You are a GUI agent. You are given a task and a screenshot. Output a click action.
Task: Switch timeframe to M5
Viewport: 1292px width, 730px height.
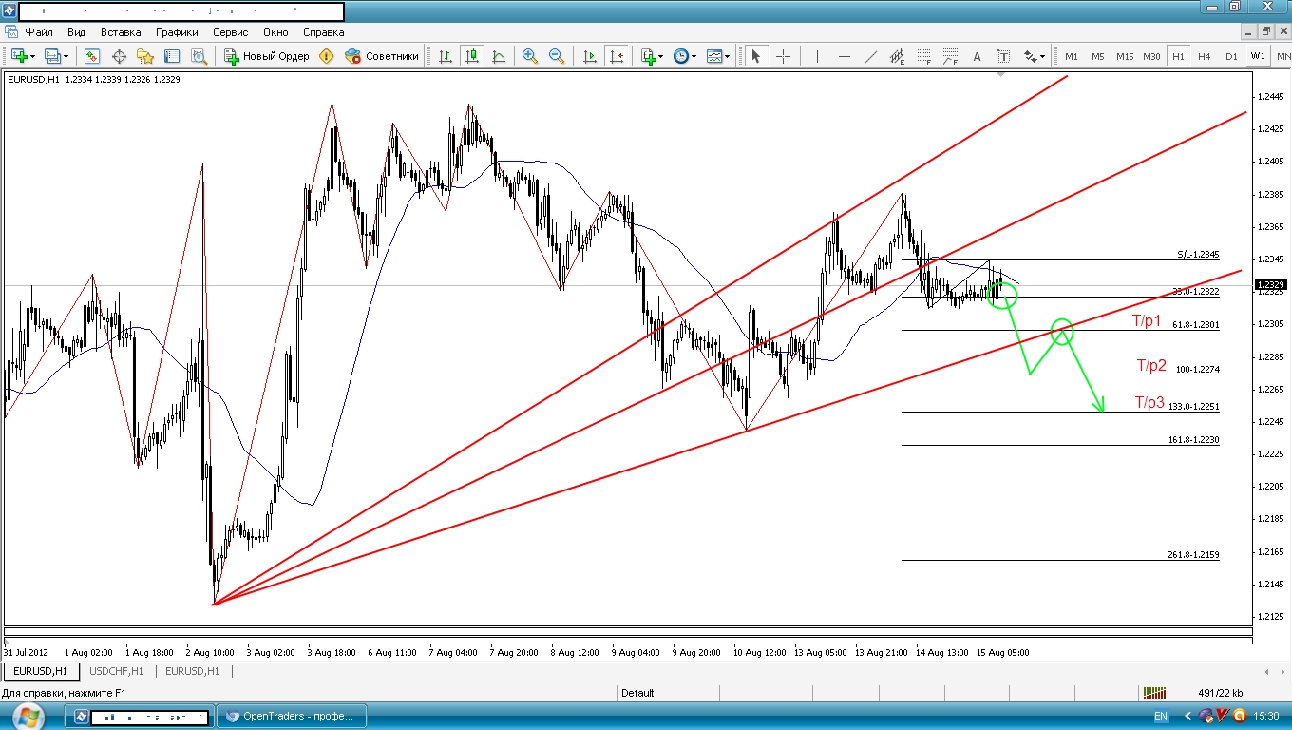(1098, 56)
